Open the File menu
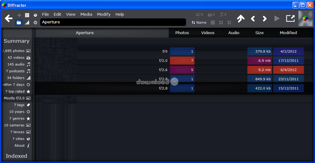Image resolution: width=315 pixels, height=163 pixels. (45, 14)
